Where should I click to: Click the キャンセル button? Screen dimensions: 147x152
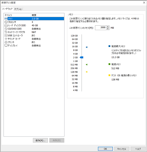coord(122,149)
